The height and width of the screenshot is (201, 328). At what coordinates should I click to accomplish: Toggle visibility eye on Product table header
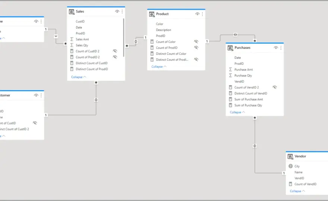pyautogui.click(x=197, y=14)
